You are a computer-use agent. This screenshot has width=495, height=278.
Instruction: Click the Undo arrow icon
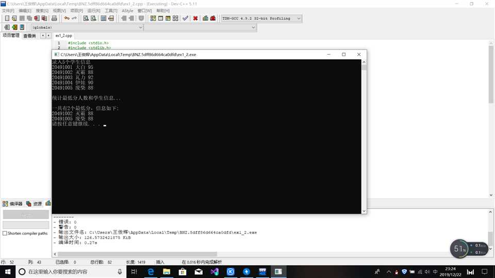click(67, 19)
